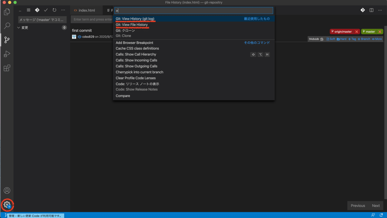387x218 pixels.
Task: Remove the master branch tag
Action: point(380,32)
